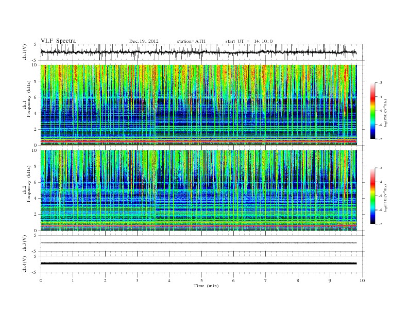This screenshot has width=408, height=315.
Task: Click the time-axis tick label "1"
Action: pyautogui.click(x=73, y=281)
